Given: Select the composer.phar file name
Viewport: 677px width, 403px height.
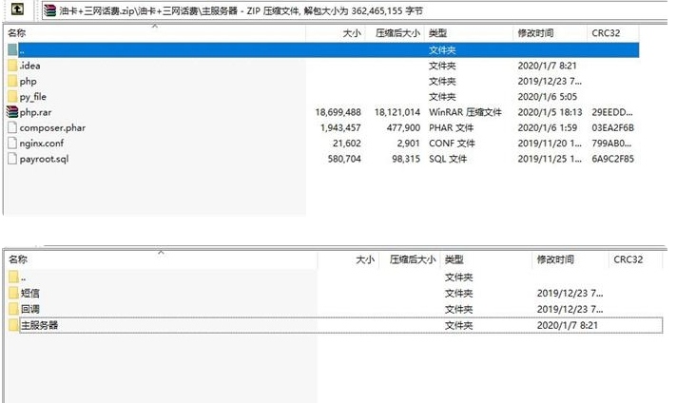Looking at the screenshot, I should click(x=52, y=128).
